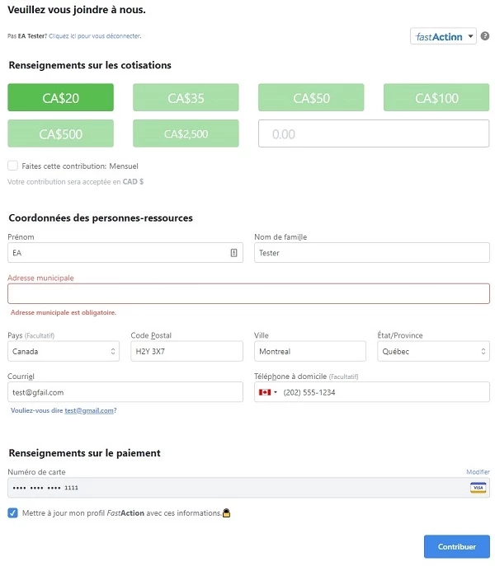Click the Canadian flag phone country icon
The image size is (495, 566).
[x=265, y=392]
